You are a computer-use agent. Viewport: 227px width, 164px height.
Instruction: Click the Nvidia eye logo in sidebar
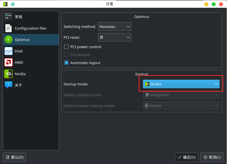9,74
